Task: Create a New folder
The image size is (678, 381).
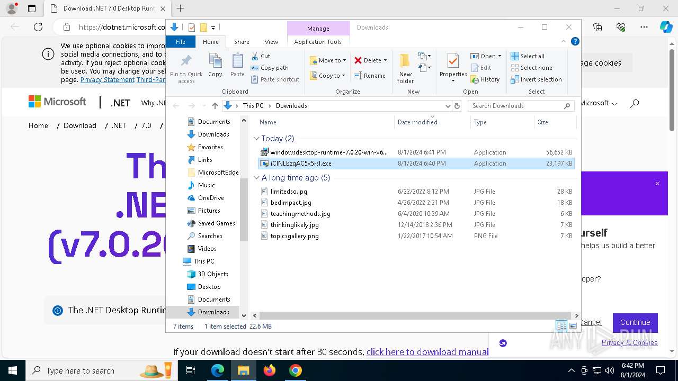Action: (x=405, y=68)
